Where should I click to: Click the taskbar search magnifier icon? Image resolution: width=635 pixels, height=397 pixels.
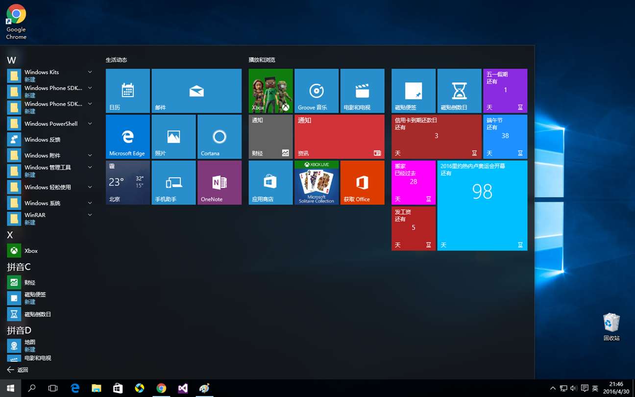tap(32, 388)
